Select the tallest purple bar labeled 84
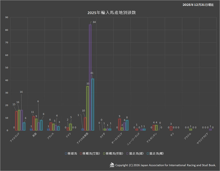The height and width of the screenshot is (171, 220). [x=90, y=77]
